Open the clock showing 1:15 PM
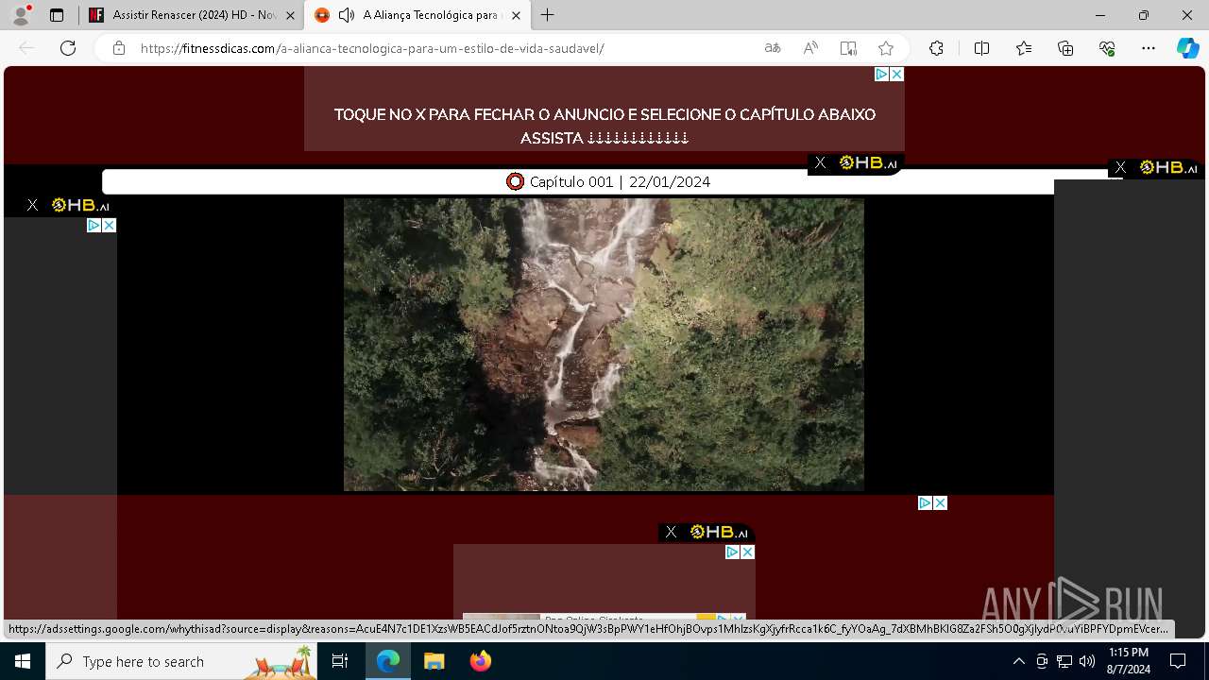The height and width of the screenshot is (680, 1209). click(1128, 661)
